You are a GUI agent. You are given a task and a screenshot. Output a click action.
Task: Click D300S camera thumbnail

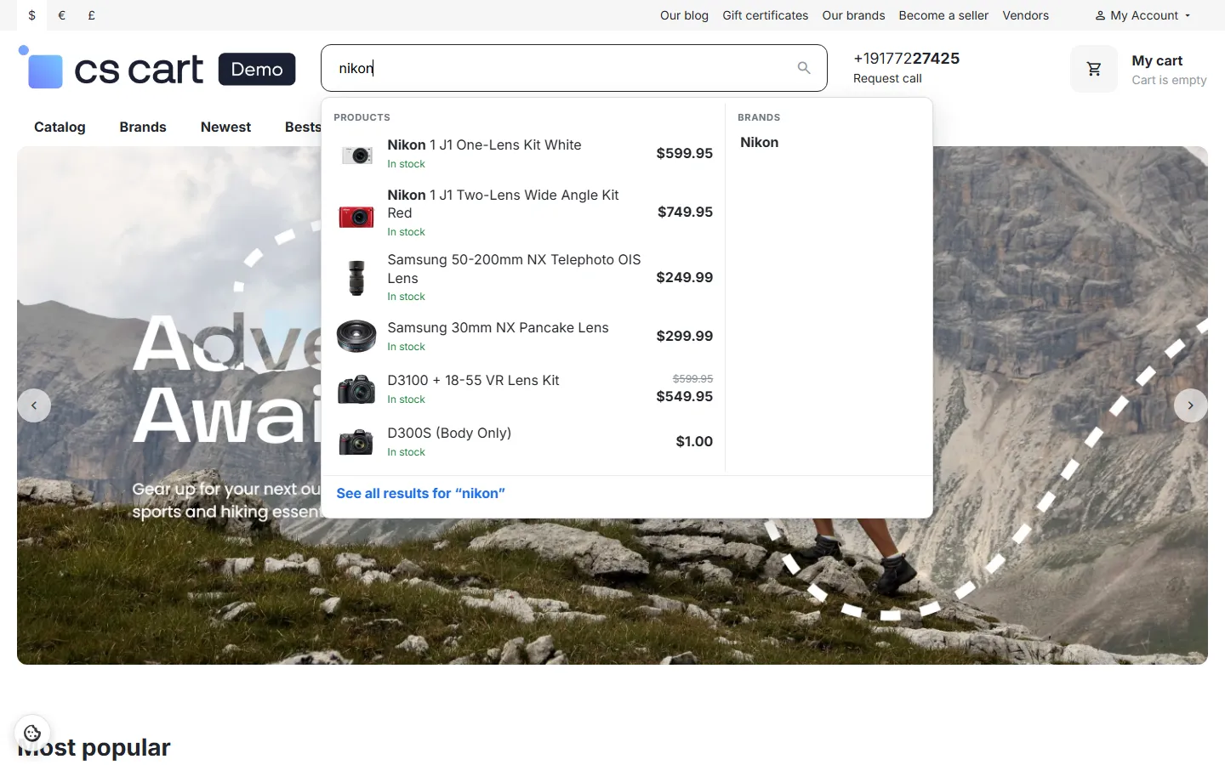tap(356, 442)
